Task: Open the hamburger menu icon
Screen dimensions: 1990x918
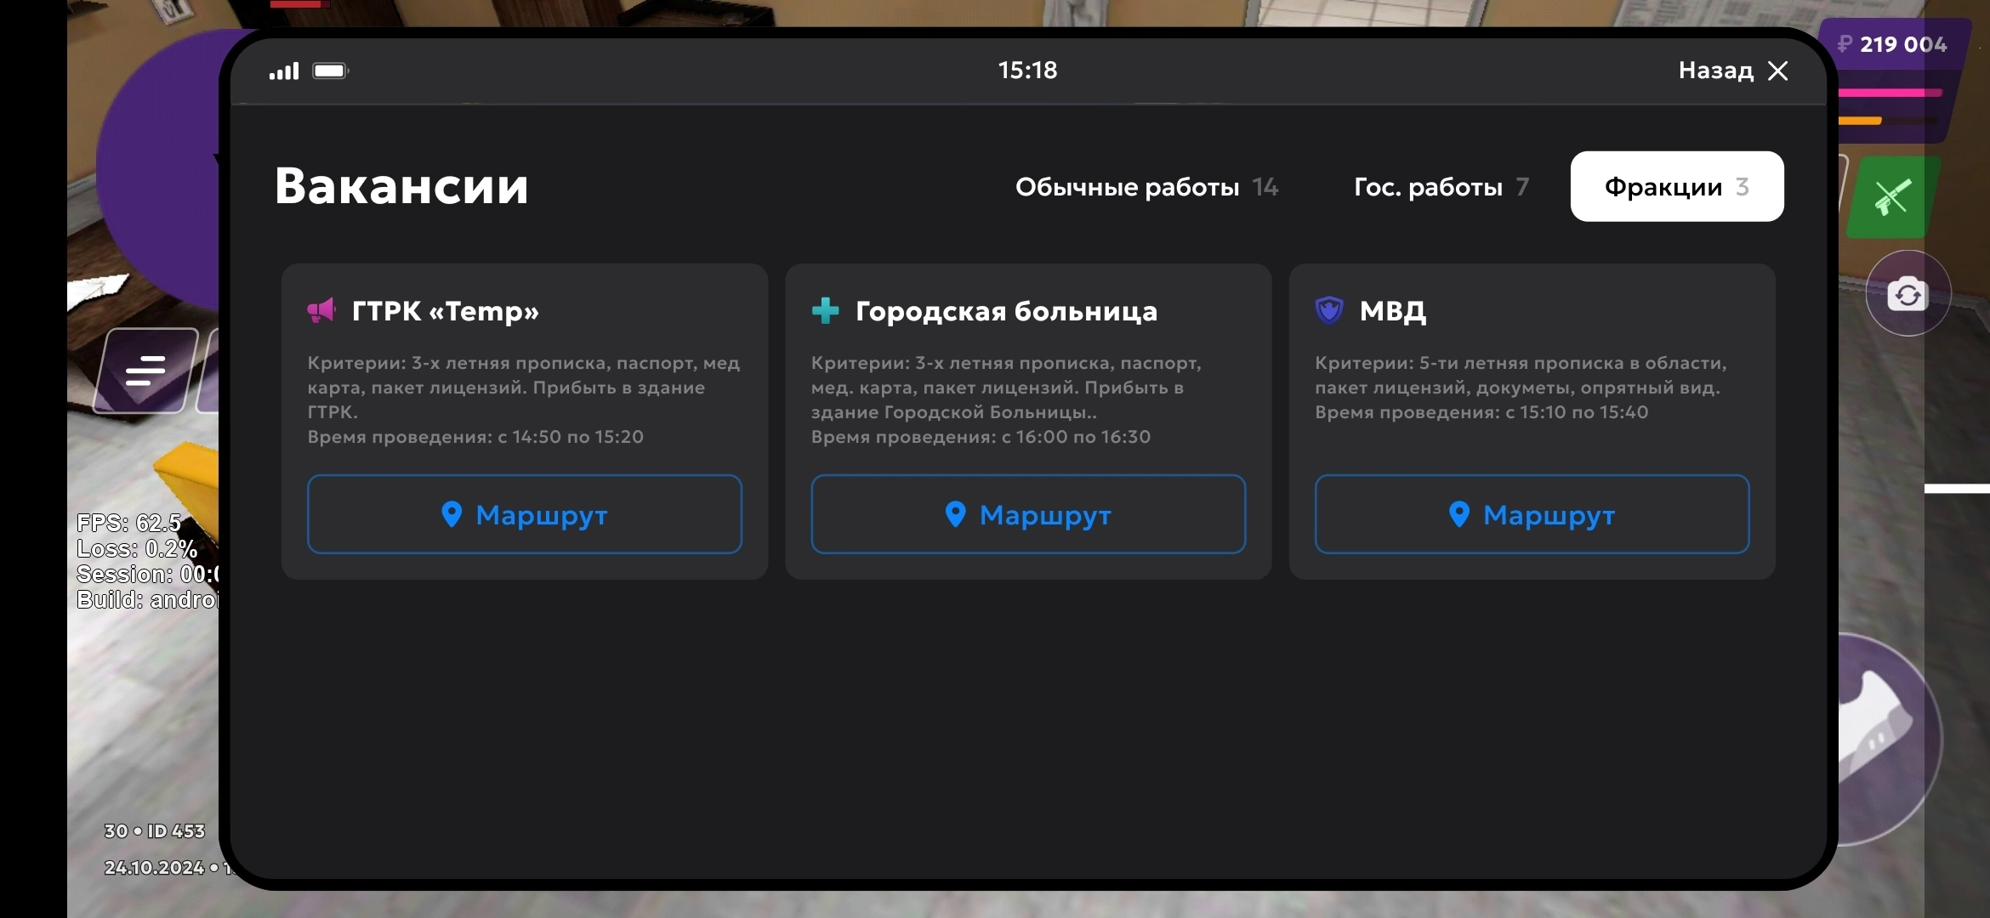Action: [145, 371]
